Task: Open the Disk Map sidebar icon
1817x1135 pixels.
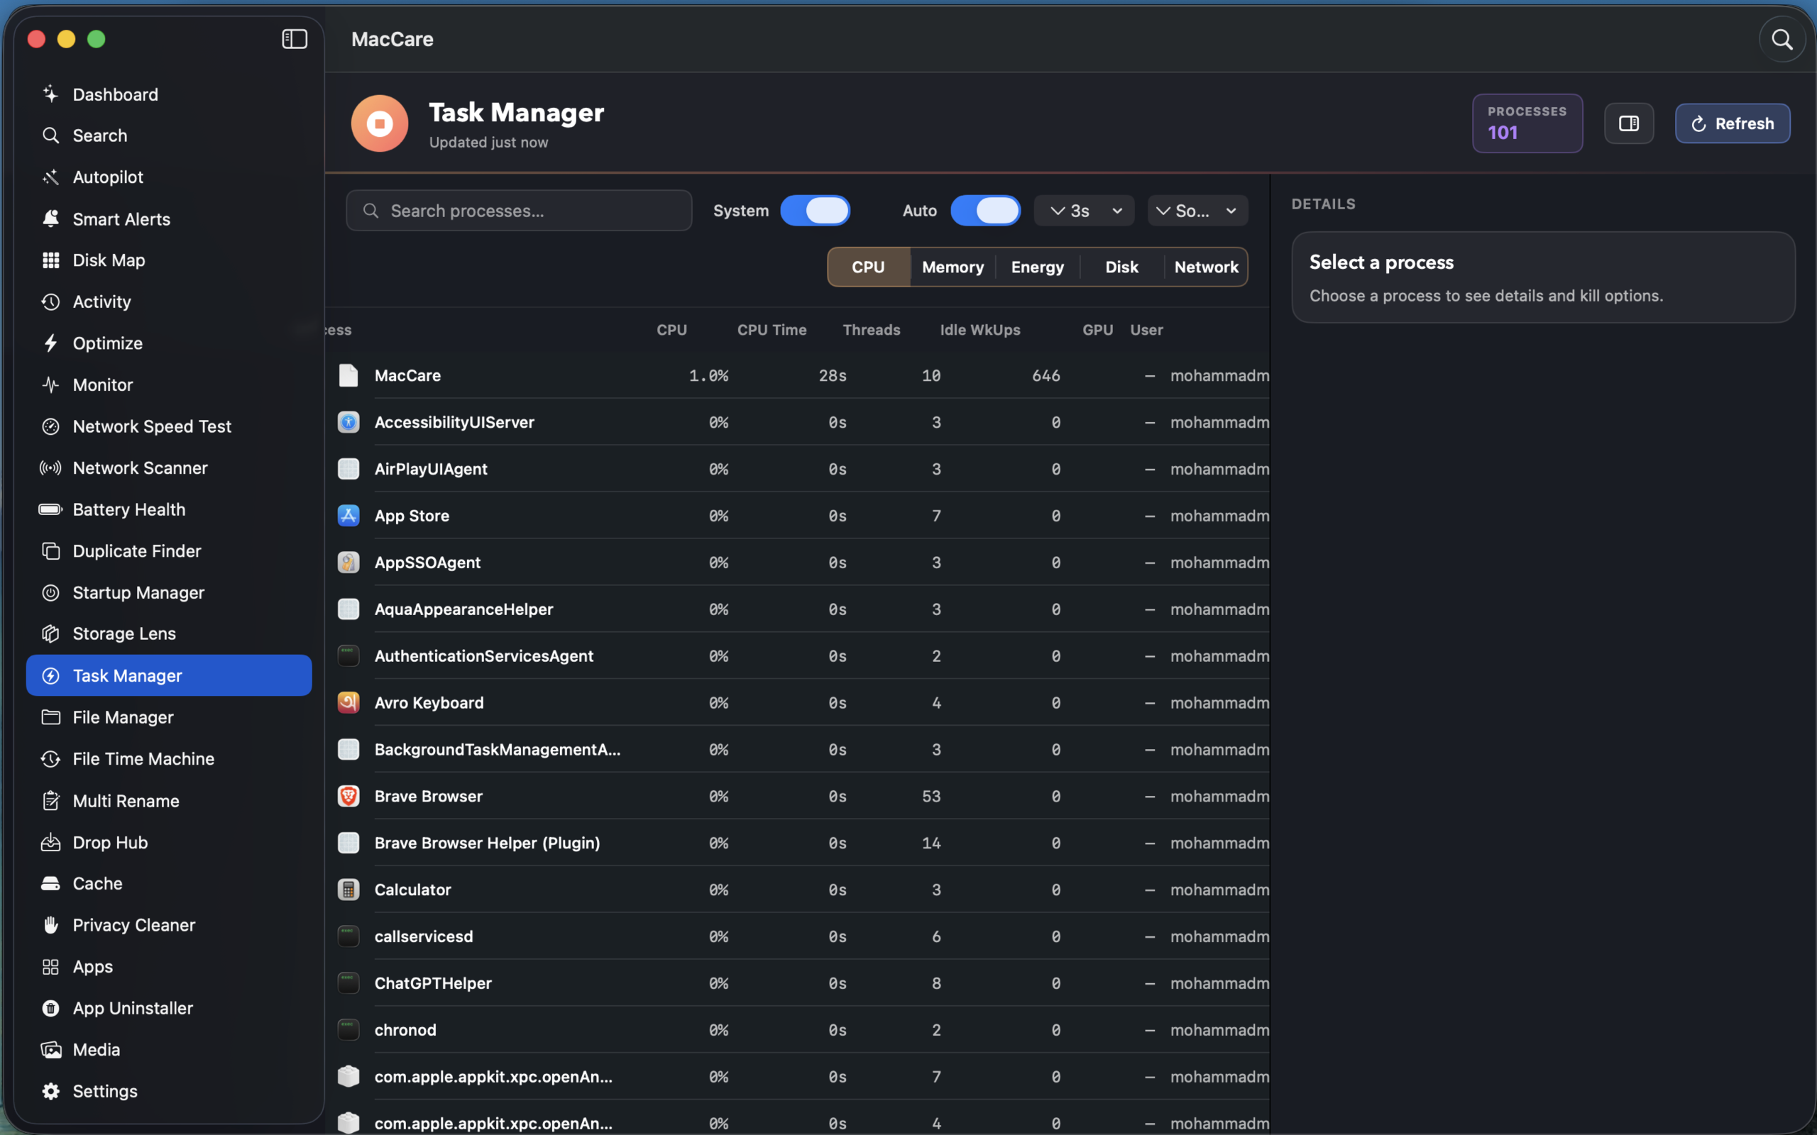Action: 50,260
